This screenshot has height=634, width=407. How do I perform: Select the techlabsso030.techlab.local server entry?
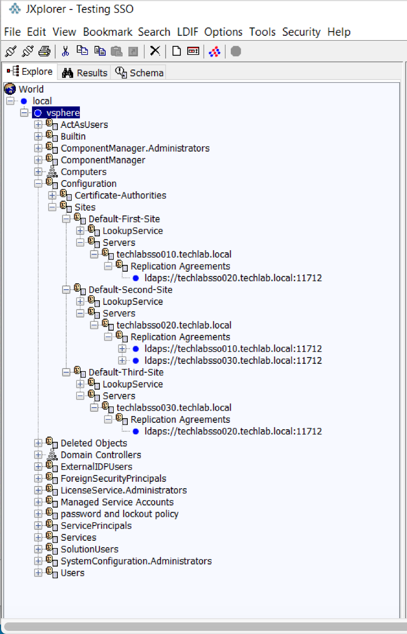(x=174, y=408)
